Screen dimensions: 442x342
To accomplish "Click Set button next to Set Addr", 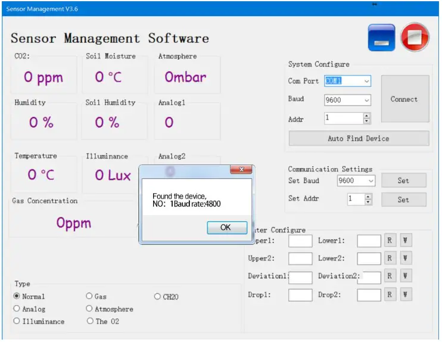I will [x=404, y=200].
